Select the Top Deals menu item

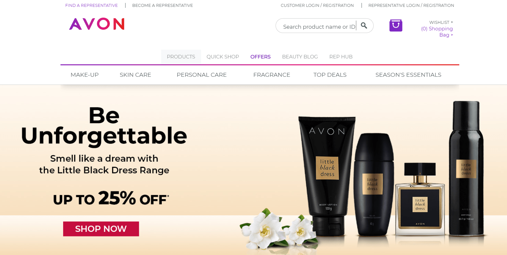[330, 75]
